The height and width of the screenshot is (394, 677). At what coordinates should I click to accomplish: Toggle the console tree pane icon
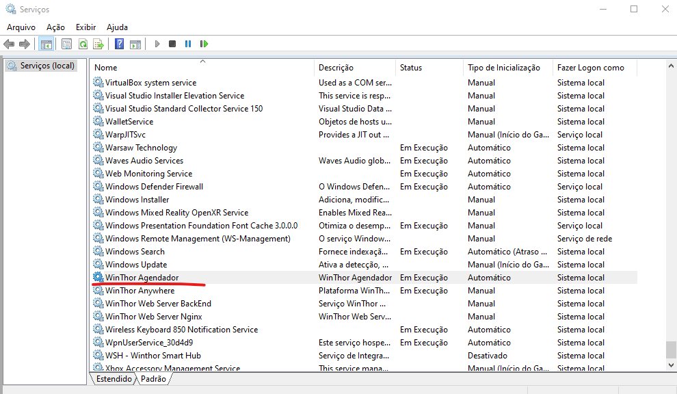47,44
